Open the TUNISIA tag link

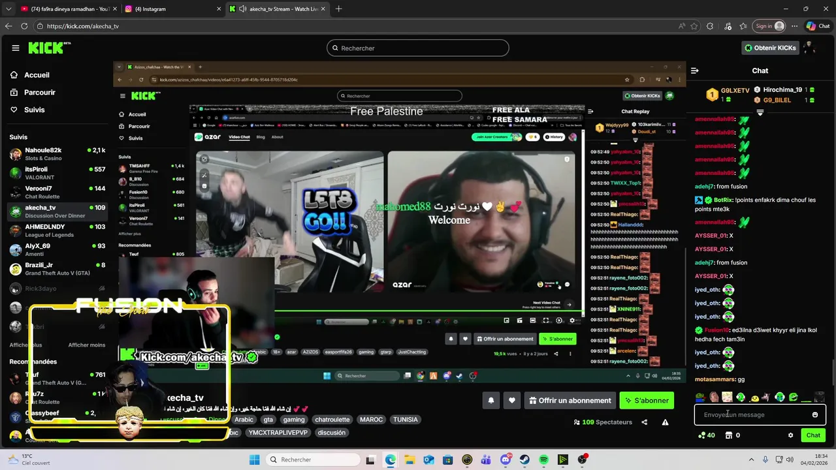coord(405,420)
